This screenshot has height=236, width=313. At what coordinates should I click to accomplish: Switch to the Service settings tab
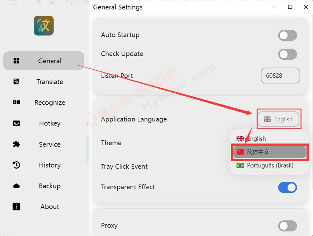[x=44, y=144]
